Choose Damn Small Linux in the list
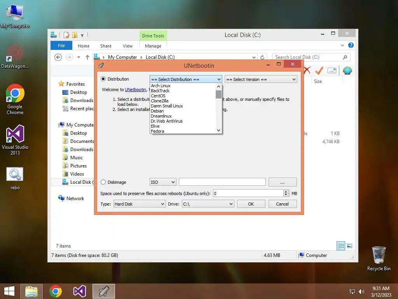 (x=167, y=106)
